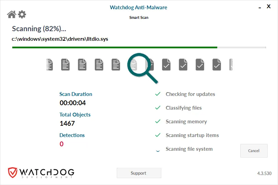This screenshot has height=185, width=278.
Task: Click the Total Objects label
Action: click(x=75, y=115)
